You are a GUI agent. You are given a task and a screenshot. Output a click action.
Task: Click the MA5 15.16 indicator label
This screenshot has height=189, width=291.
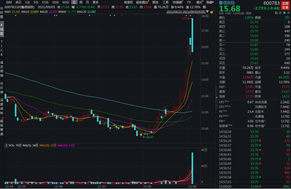point(13,12)
